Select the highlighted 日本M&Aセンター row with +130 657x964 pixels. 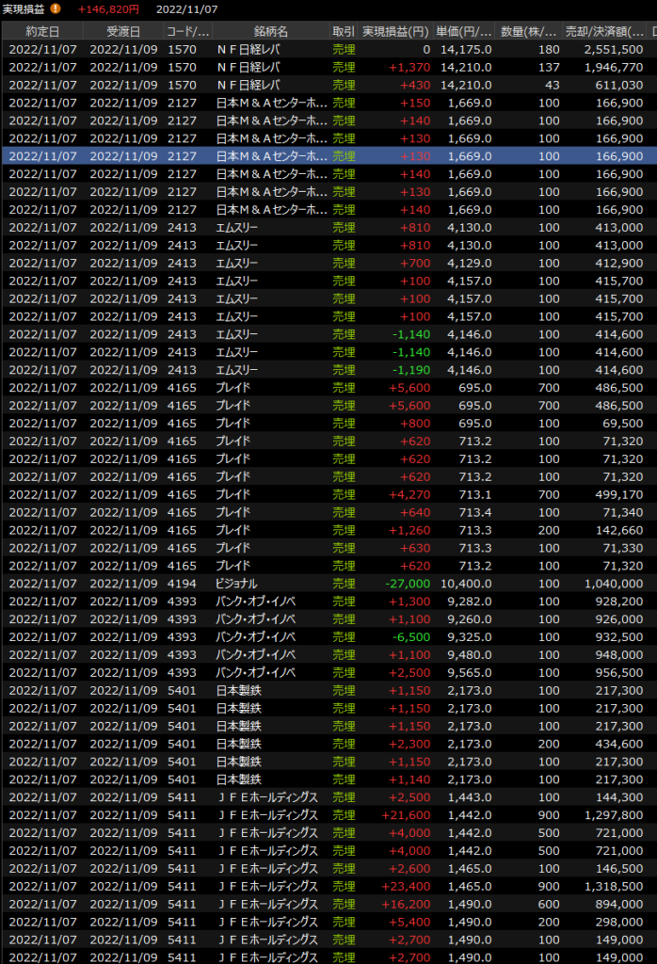click(271, 156)
